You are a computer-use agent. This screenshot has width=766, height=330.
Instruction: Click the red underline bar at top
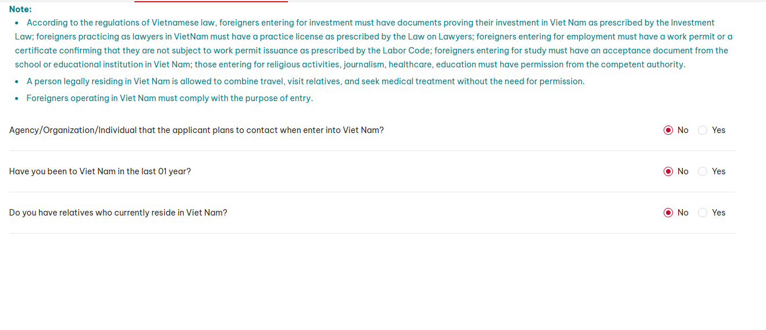[x=211, y=2]
